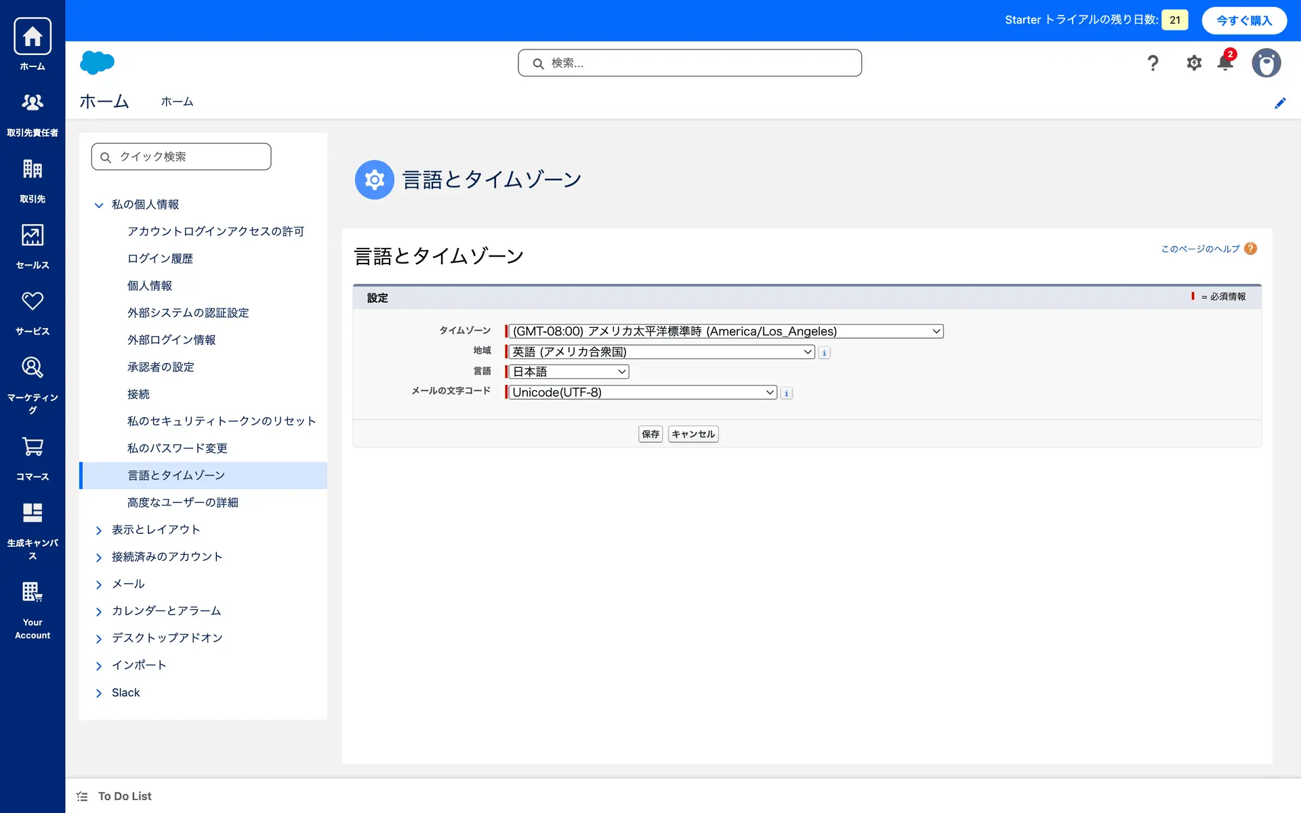Open the サービス heart icon

(32, 301)
